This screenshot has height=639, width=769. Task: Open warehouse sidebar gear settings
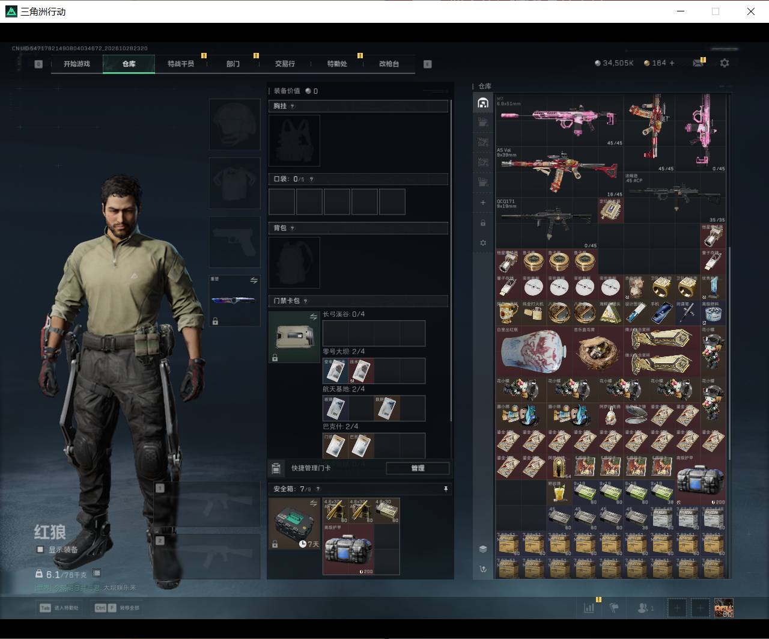(483, 243)
